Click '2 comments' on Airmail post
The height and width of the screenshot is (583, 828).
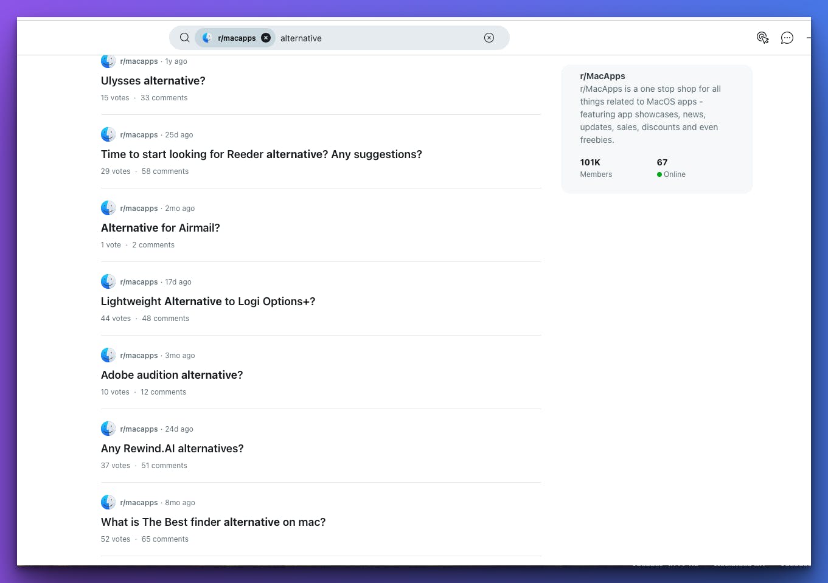click(x=153, y=245)
